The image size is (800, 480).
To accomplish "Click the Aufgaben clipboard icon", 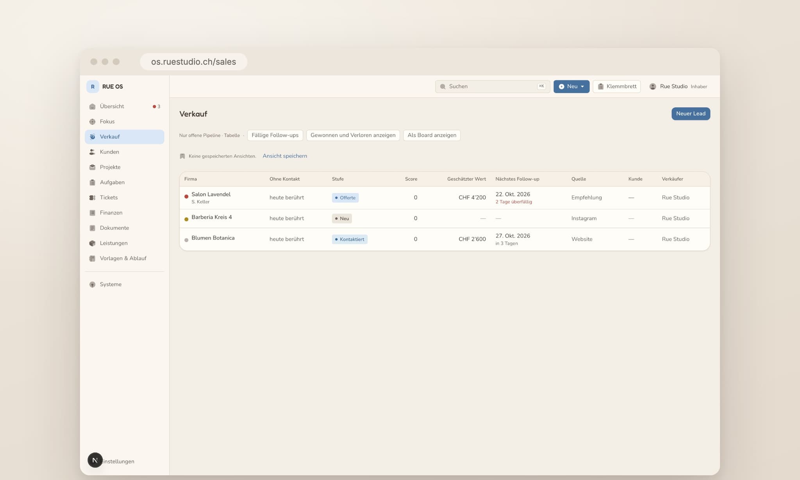I will pos(92,182).
